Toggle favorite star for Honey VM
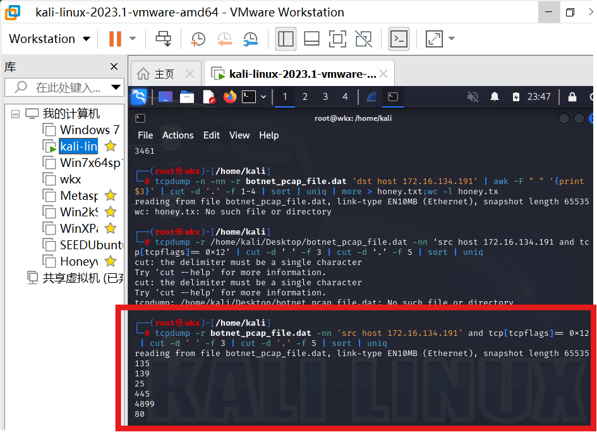This screenshot has width=597, height=432. tap(111, 262)
